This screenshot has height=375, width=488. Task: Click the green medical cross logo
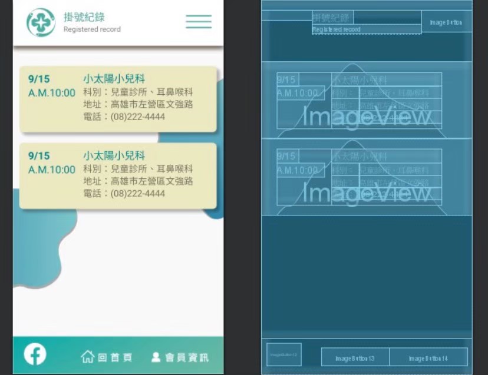pos(41,22)
